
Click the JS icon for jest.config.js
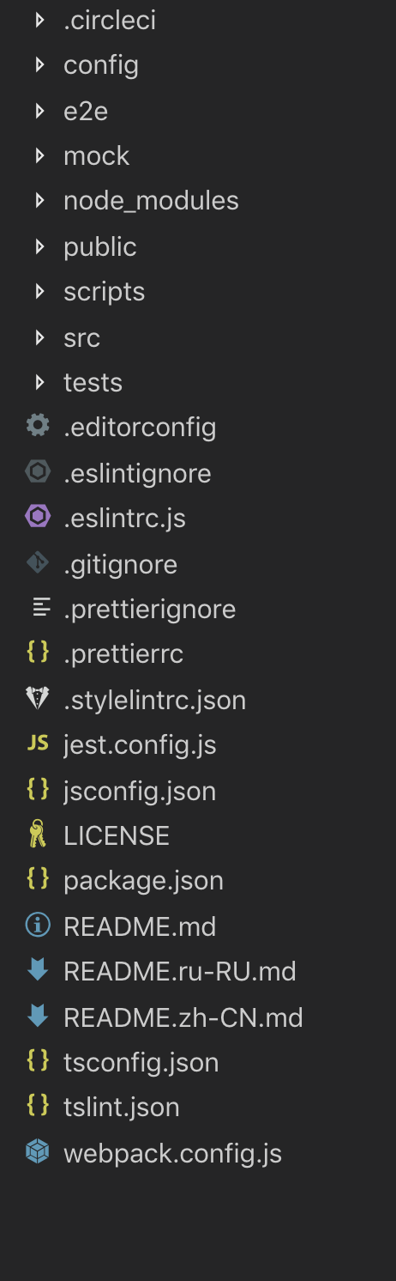point(38,744)
